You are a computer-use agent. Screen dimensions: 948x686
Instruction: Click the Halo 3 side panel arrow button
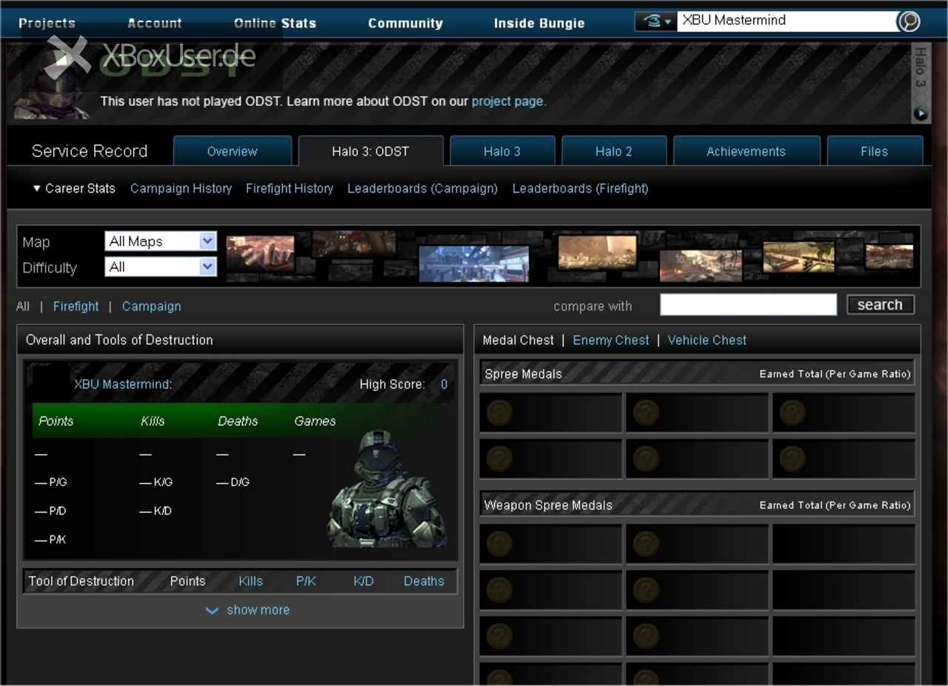coord(920,114)
